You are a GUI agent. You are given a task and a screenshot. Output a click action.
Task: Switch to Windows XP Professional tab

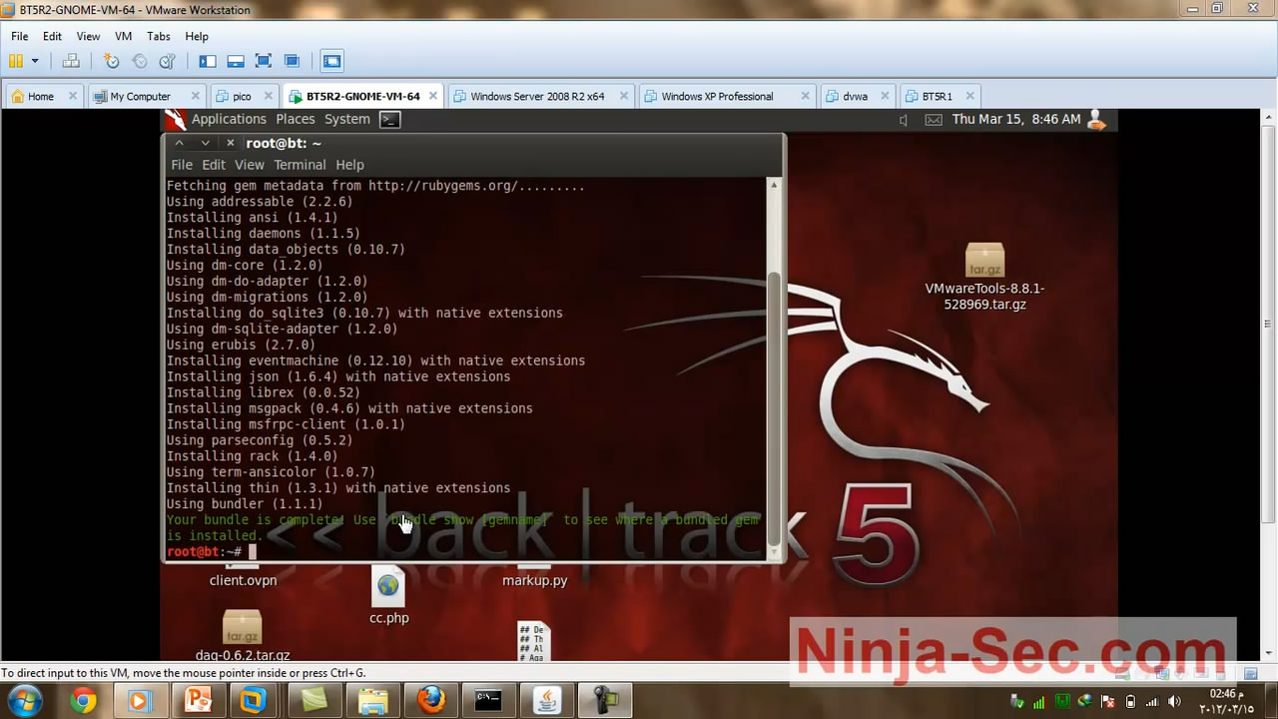[728, 96]
